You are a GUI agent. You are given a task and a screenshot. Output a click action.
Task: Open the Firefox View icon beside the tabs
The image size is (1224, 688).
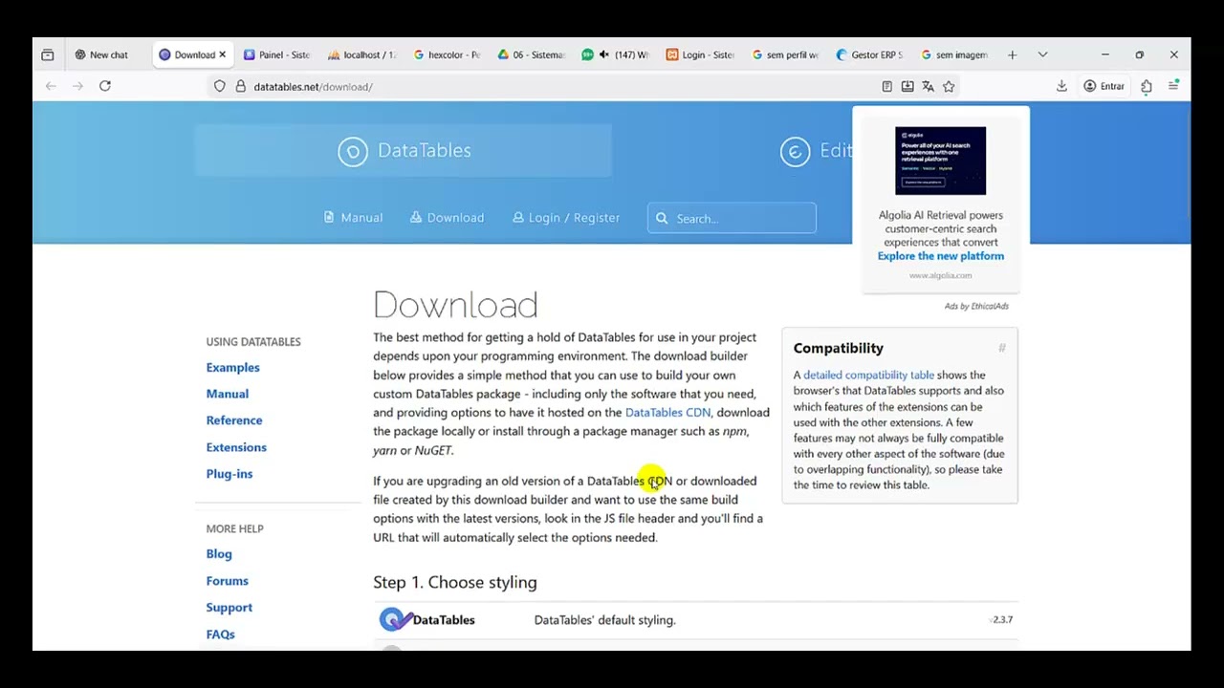pos(48,55)
